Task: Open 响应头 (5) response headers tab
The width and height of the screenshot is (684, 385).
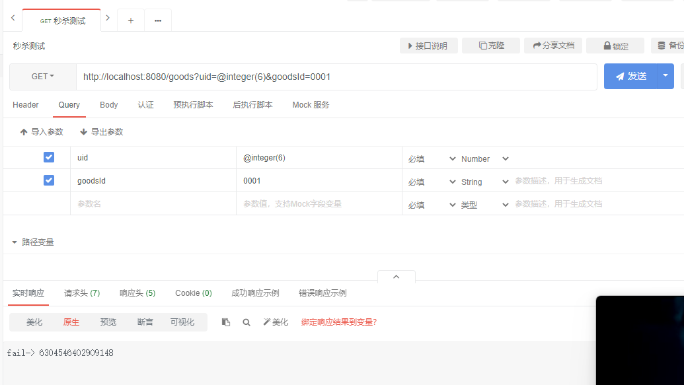Action: pyautogui.click(x=137, y=293)
